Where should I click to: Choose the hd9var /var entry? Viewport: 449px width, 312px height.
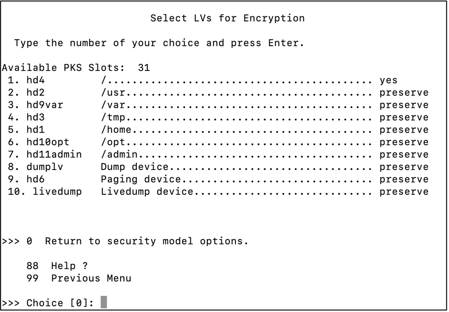(x=218, y=105)
